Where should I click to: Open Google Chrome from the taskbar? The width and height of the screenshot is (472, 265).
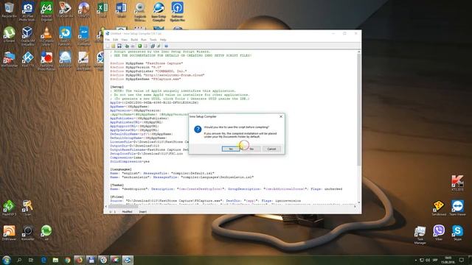tap(67, 260)
